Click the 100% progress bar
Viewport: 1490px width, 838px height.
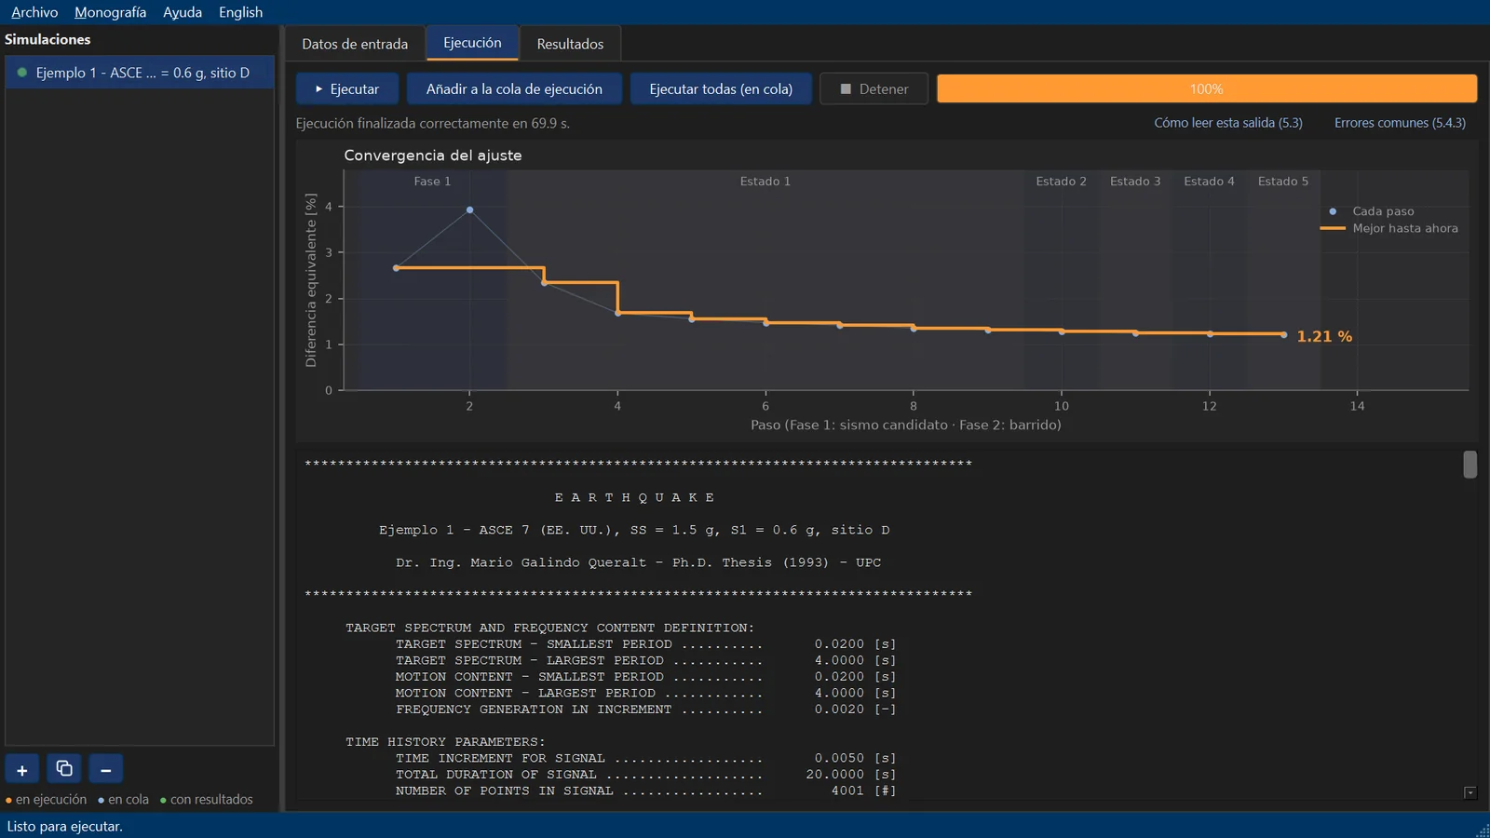click(x=1207, y=89)
